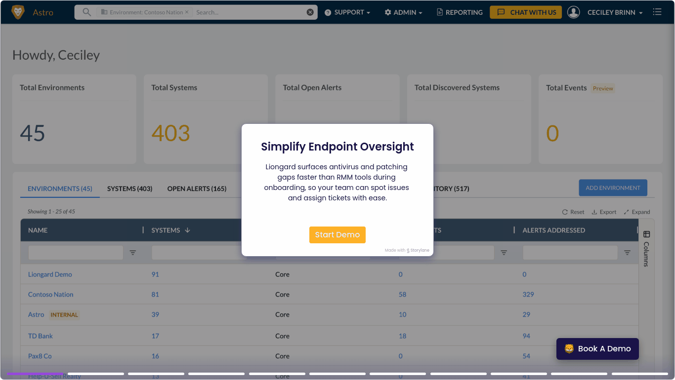Viewport: 675px width, 380px height.
Task: Click the second demo progress bar segment
Action: pyautogui.click(x=95, y=374)
